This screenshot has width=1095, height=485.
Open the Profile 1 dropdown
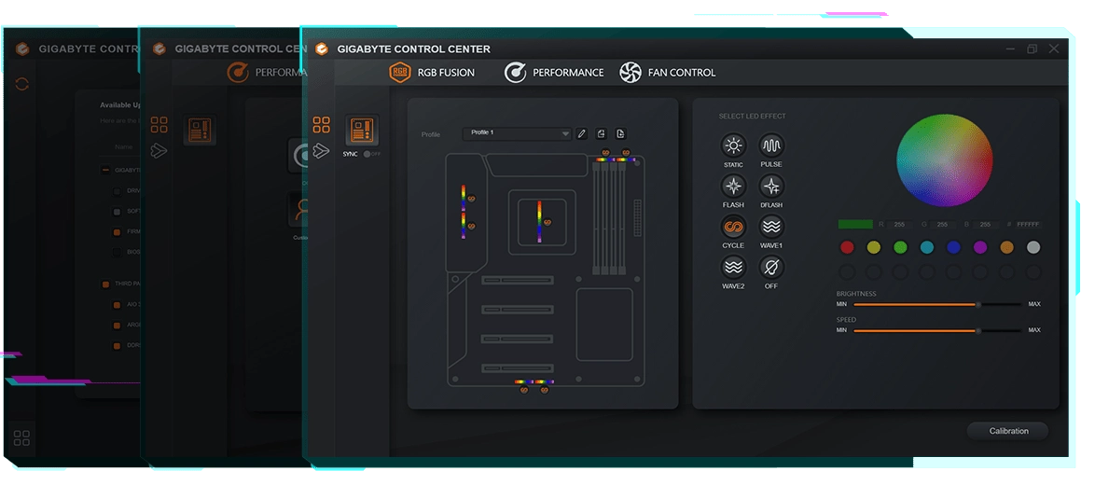[x=517, y=133]
